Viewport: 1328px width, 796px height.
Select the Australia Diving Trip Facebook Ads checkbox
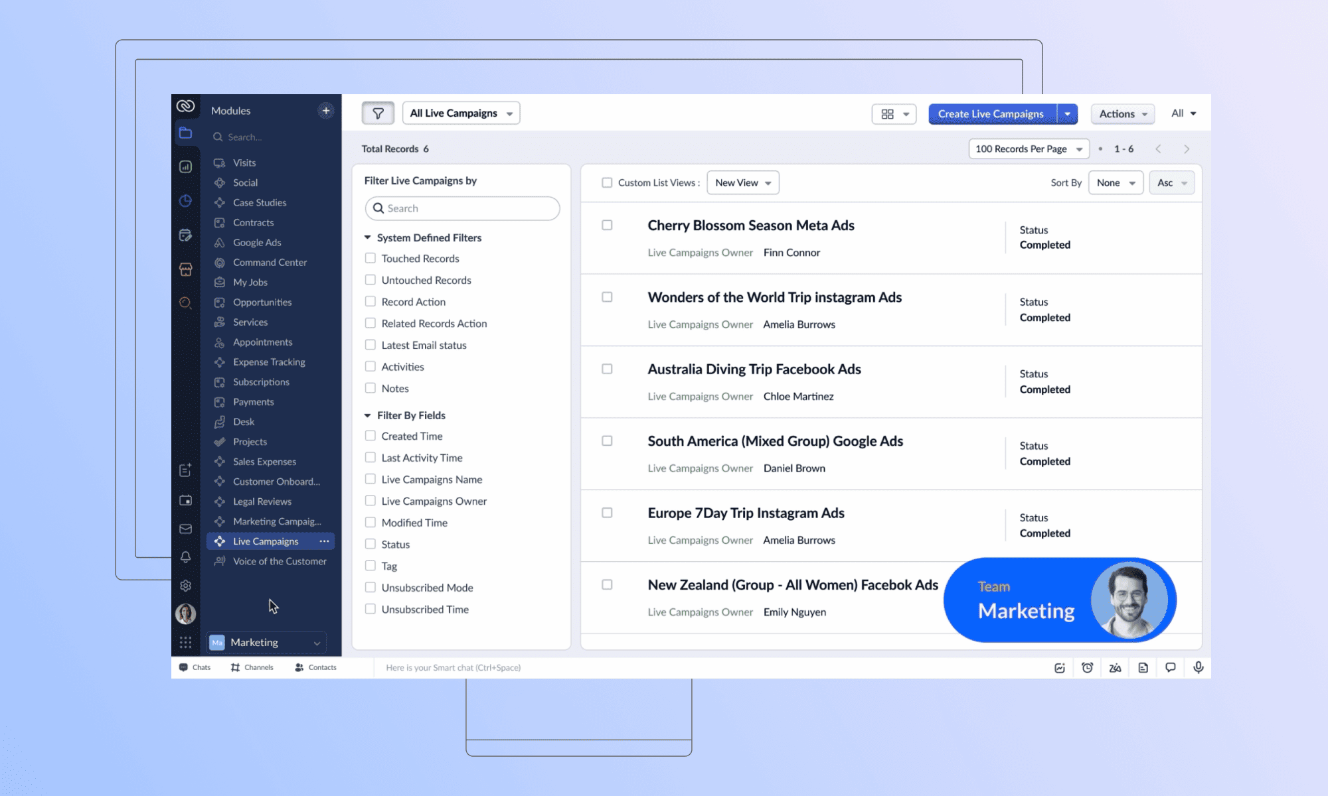tap(607, 369)
